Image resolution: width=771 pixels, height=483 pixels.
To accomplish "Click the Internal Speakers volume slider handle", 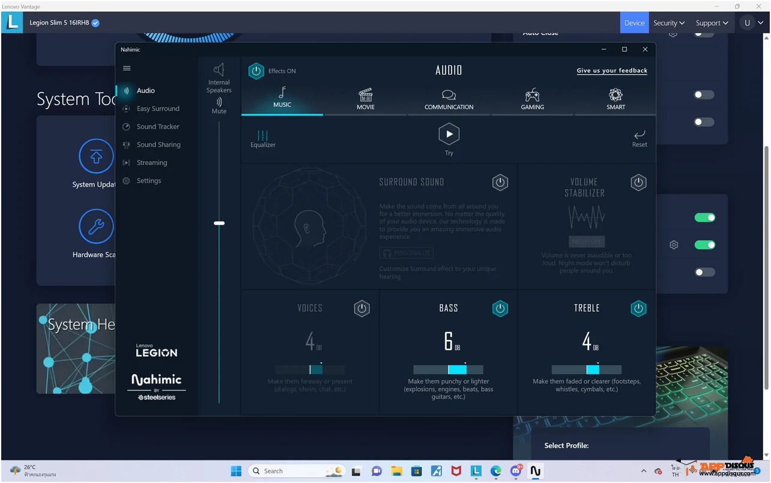I will point(219,223).
